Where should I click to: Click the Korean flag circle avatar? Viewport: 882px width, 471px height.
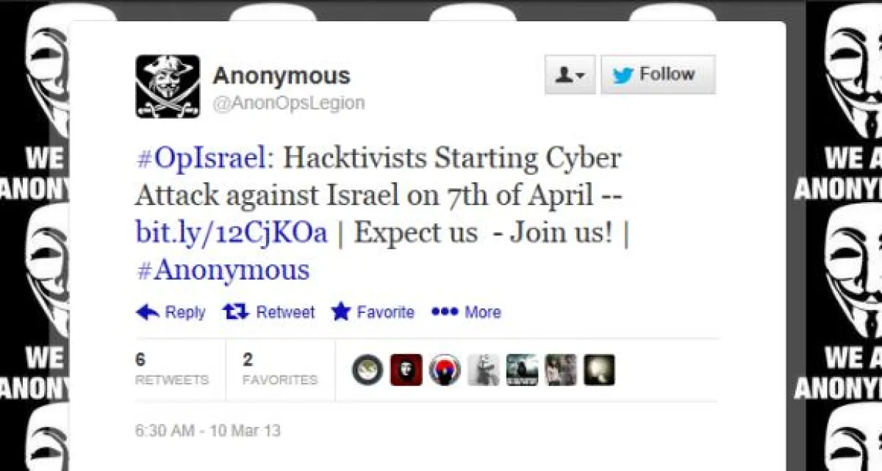tap(445, 370)
